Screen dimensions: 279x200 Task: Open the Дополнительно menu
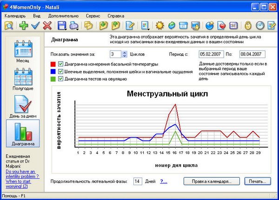[63, 16]
